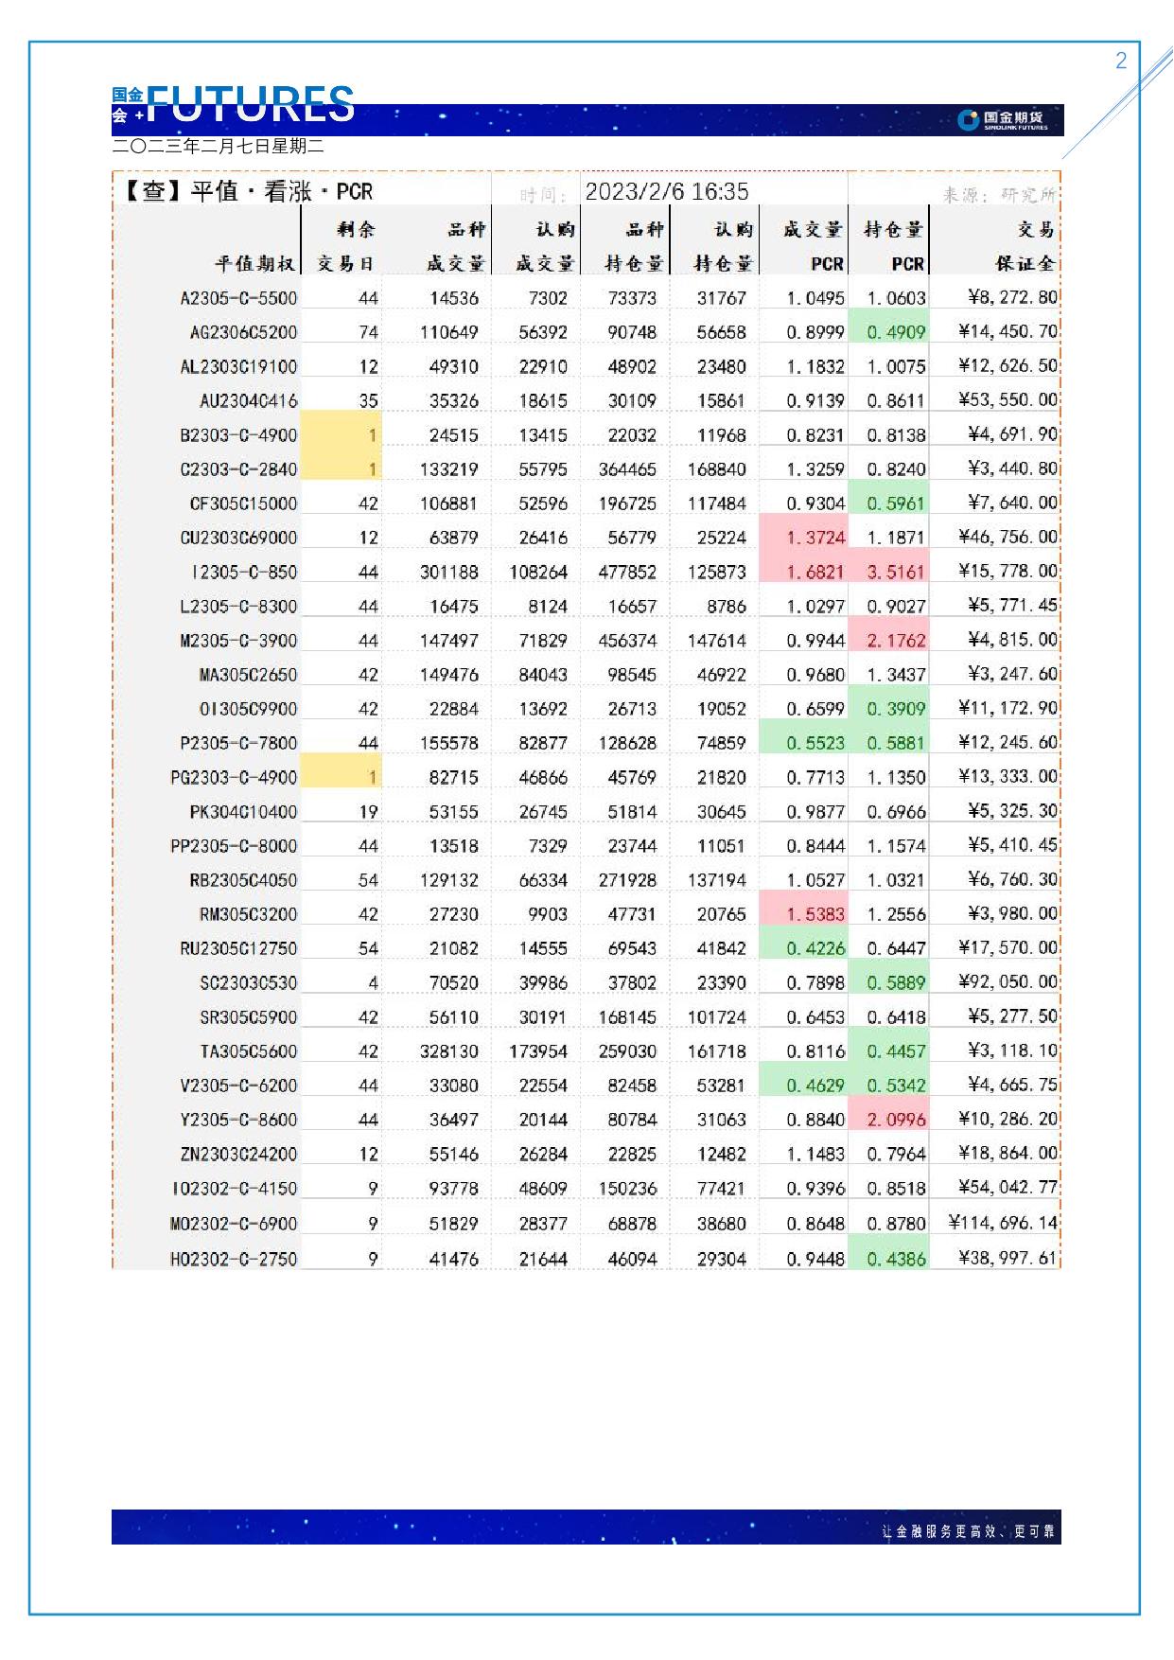Select option code AG2306C5200

(x=243, y=332)
